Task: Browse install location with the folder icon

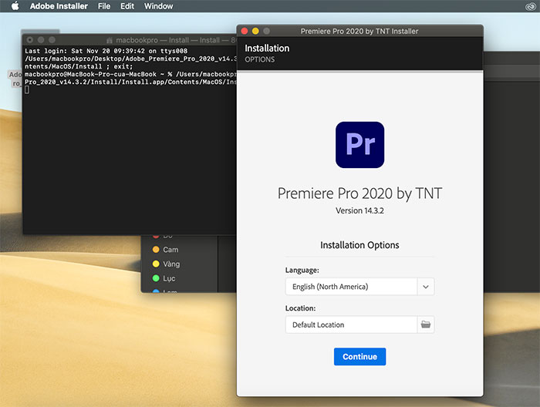Action: pos(426,325)
